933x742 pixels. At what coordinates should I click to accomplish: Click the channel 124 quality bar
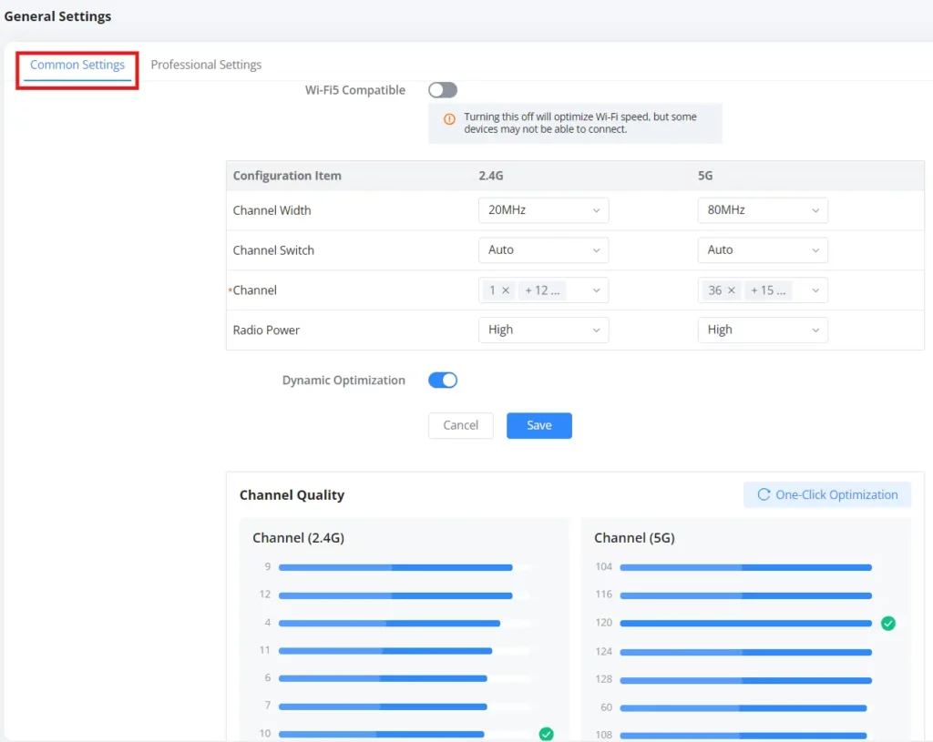click(745, 652)
